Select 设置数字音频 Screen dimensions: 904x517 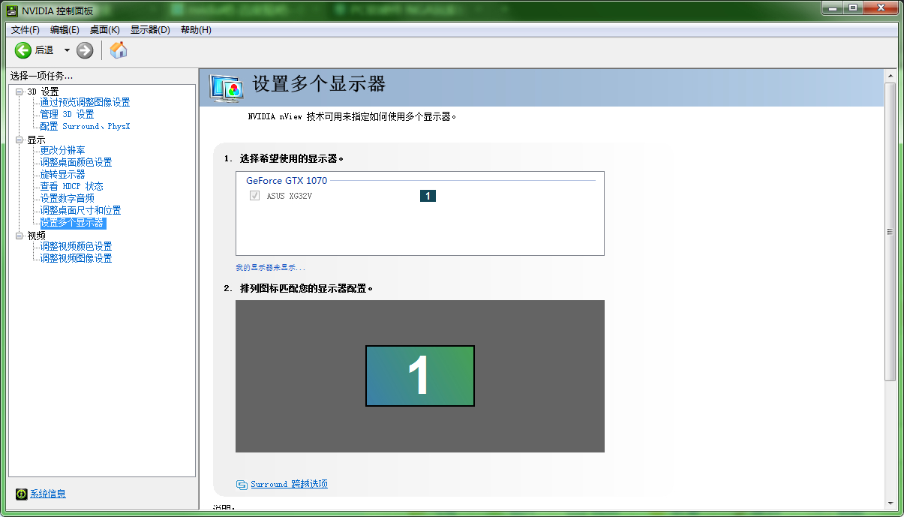(x=67, y=198)
